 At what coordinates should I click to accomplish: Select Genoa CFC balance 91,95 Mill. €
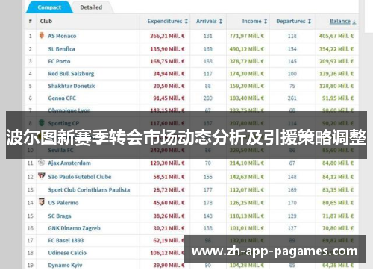pyautogui.click(x=338, y=98)
